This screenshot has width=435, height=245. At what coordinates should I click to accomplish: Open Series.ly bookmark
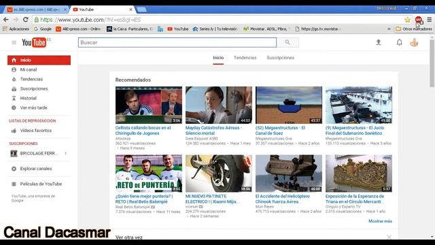click(215, 29)
